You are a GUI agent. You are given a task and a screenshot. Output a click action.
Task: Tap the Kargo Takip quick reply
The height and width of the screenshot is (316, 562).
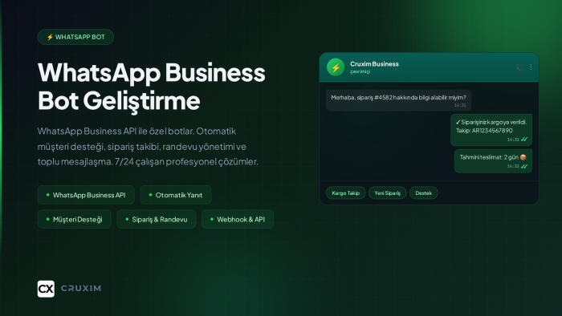click(345, 193)
